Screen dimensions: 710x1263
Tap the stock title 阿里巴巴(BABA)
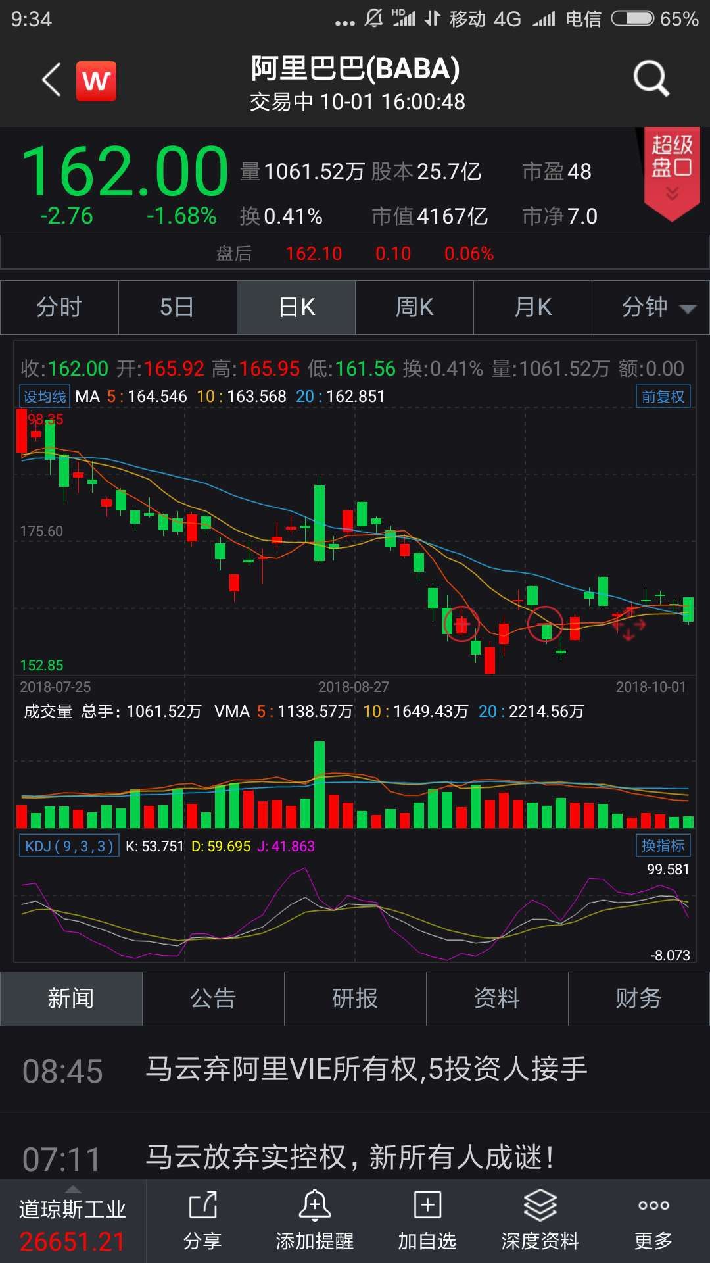pos(355,68)
